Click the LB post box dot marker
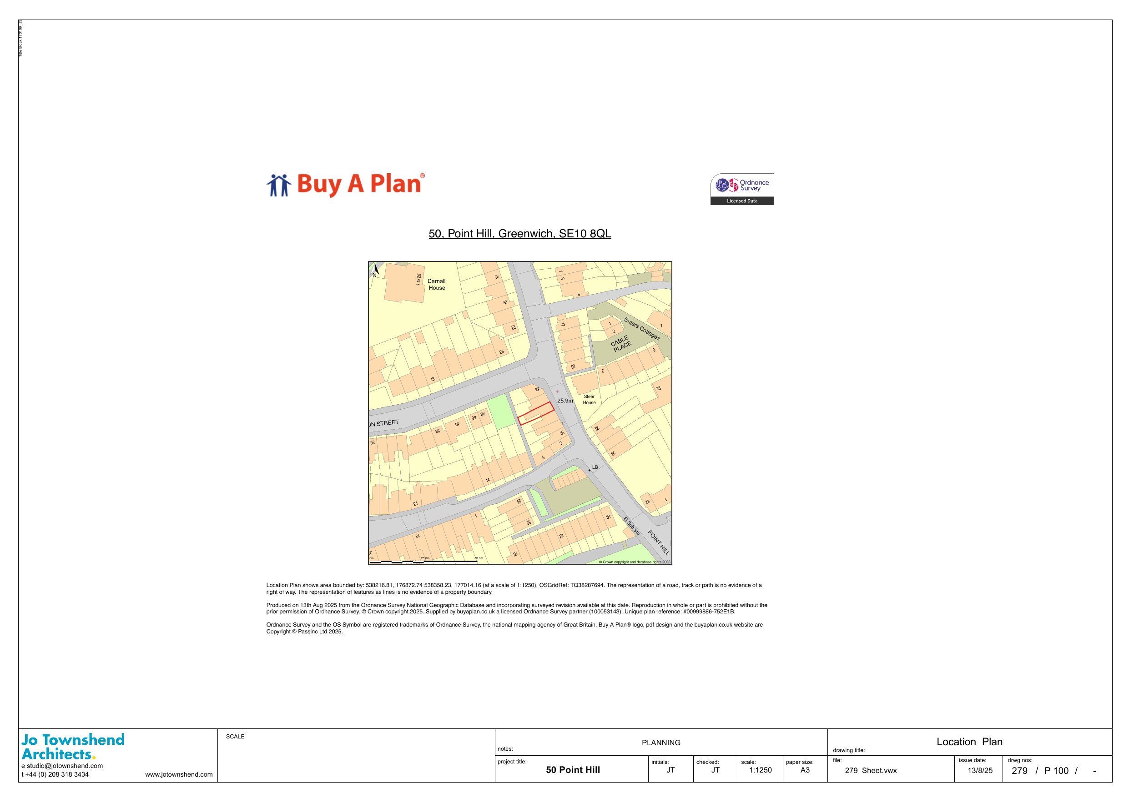1129x798 pixels. pos(589,471)
